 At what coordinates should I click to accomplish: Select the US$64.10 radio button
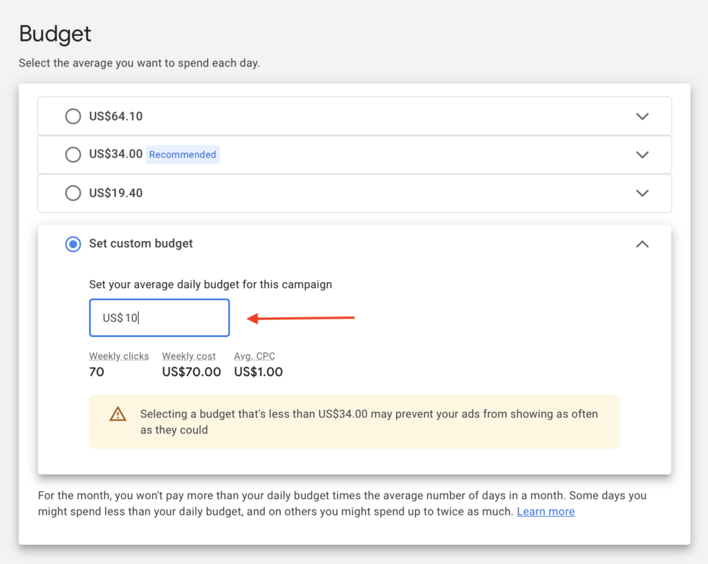(73, 116)
